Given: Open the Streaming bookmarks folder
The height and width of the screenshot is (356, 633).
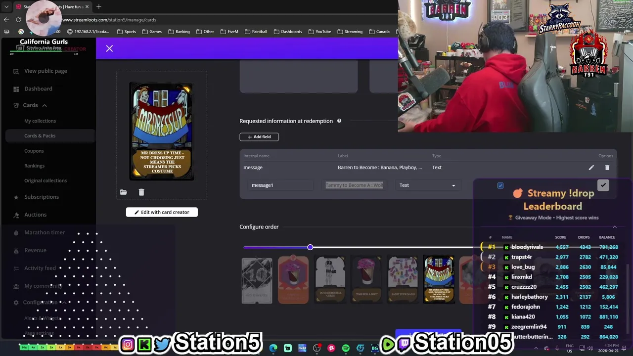Looking at the screenshot, I should (x=350, y=32).
